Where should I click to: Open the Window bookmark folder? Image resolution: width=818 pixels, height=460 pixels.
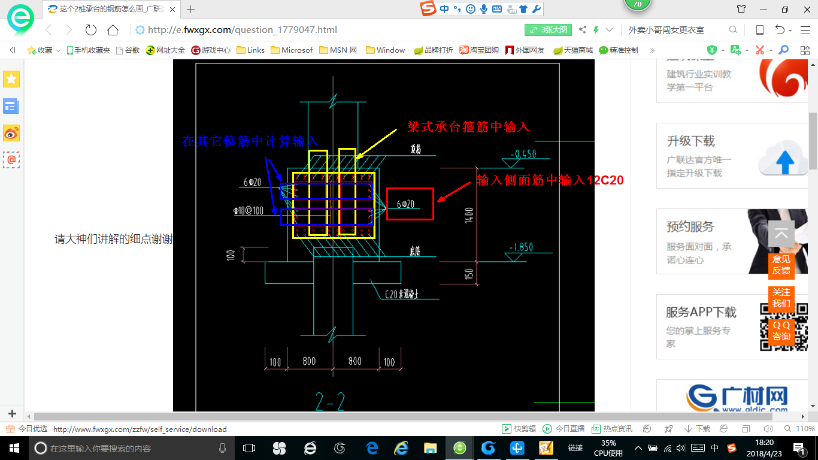pyautogui.click(x=385, y=50)
